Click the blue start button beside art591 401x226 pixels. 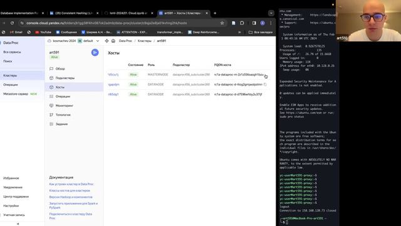95,53
